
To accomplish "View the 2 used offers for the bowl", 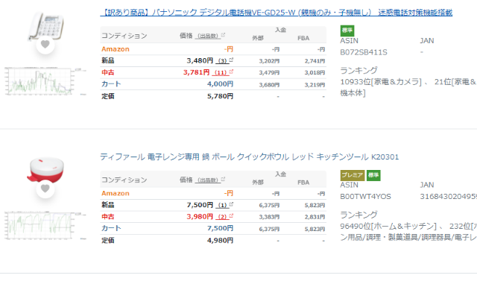I will [222, 217].
